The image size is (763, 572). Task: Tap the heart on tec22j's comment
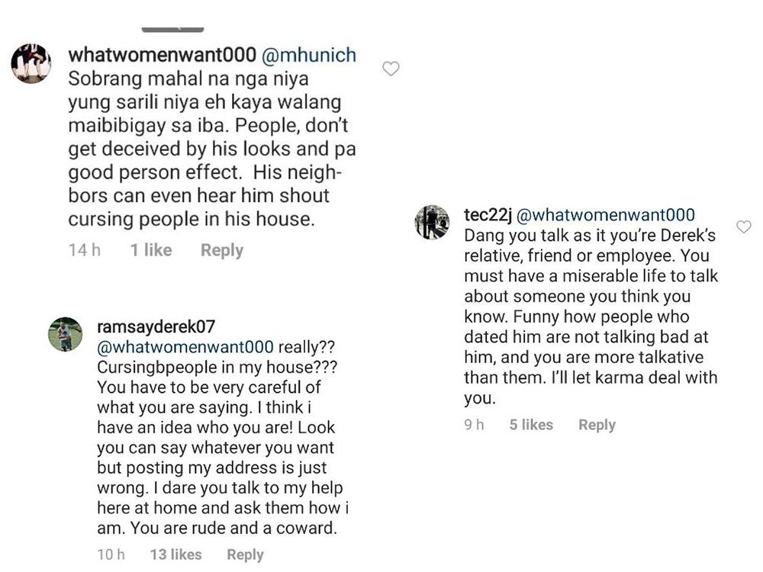[743, 227]
